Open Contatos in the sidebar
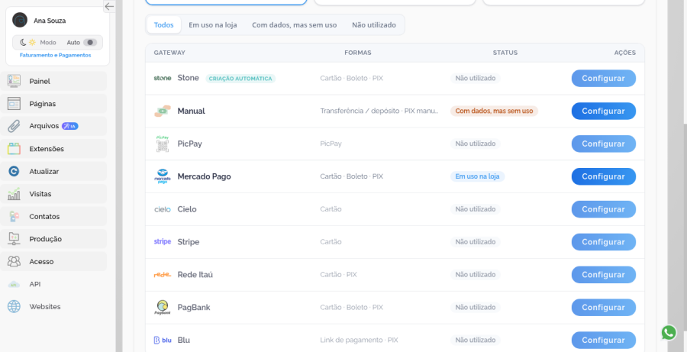The height and width of the screenshot is (352, 687). coord(53,217)
